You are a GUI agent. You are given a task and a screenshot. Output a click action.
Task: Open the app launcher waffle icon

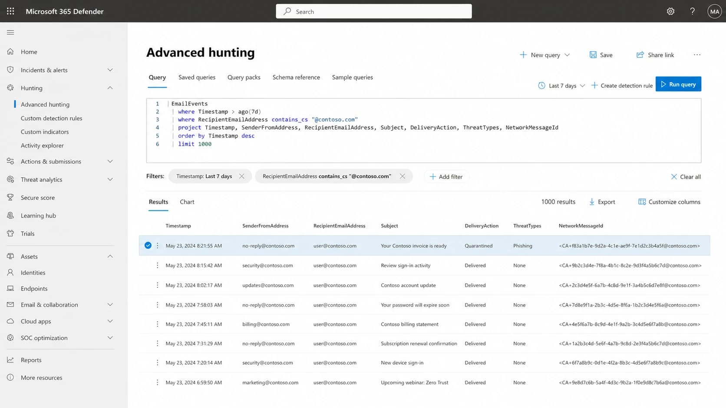10,11
